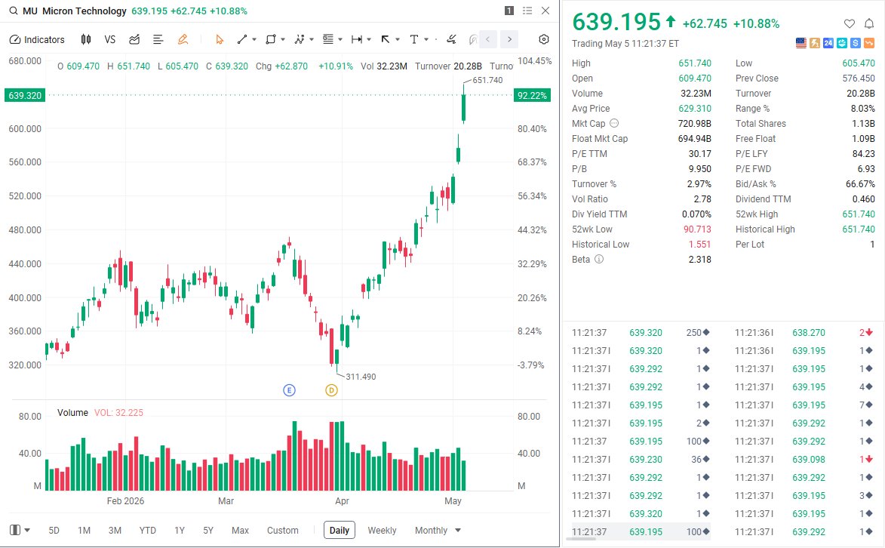The width and height of the screenshot is (885, 548).
Task: Click the Historical Low value 1.551
Action: (x=700, y=244)
